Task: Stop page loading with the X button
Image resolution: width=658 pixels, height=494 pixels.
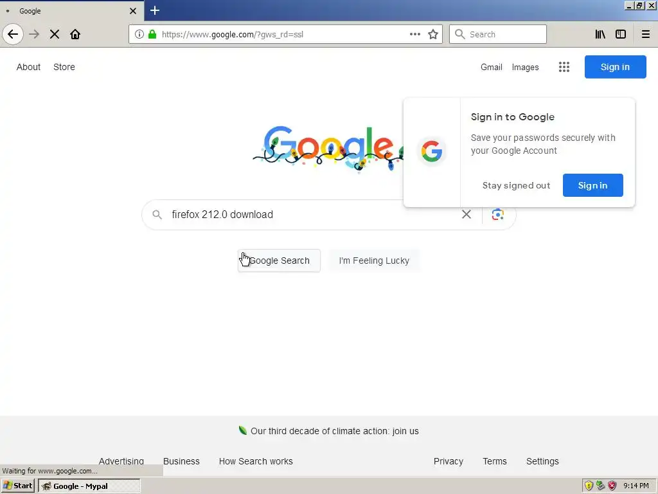Action: (x=55, y=34)
